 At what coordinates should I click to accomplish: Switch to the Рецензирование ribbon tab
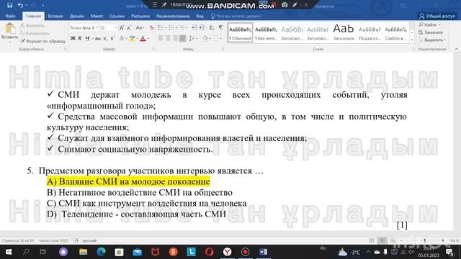pos(173,16)
